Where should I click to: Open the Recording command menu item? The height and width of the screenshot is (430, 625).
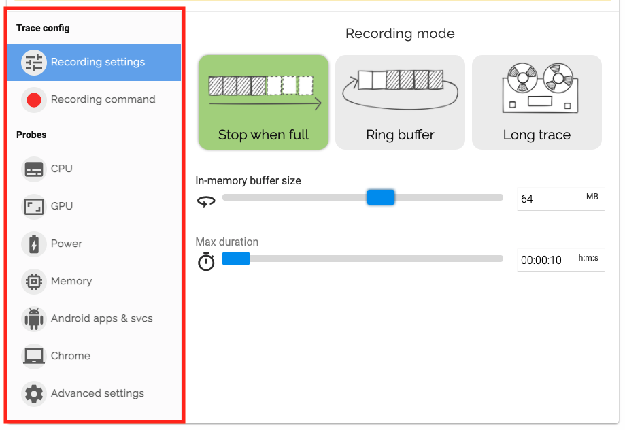point(103,99)
